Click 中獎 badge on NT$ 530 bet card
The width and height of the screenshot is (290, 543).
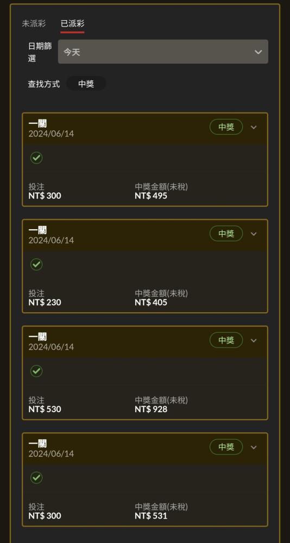(x=226, y=340)
